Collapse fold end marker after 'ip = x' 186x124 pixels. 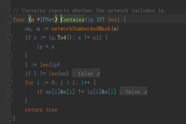coord(10,55)
